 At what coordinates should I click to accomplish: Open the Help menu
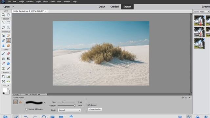pos(74,2)
